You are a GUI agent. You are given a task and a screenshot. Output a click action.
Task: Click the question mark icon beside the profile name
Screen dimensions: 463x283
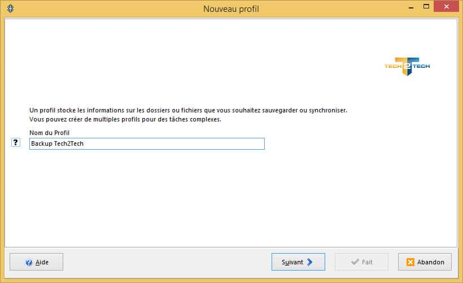tap(16, 143)
